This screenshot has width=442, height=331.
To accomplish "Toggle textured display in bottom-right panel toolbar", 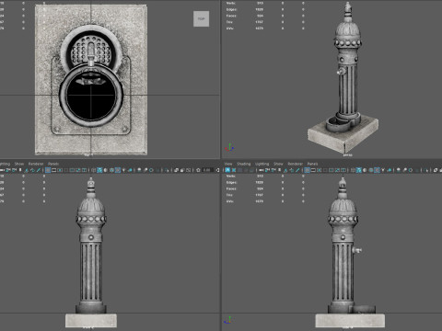I will [x=378, y=170].
